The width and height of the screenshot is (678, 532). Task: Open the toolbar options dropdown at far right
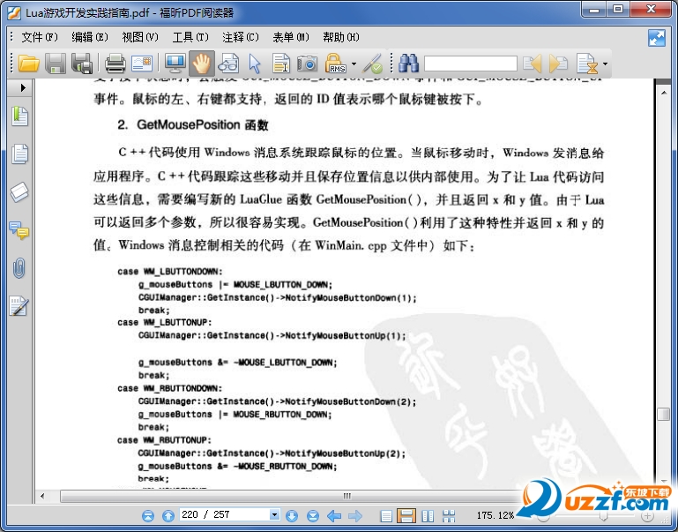tap(605, 64)
